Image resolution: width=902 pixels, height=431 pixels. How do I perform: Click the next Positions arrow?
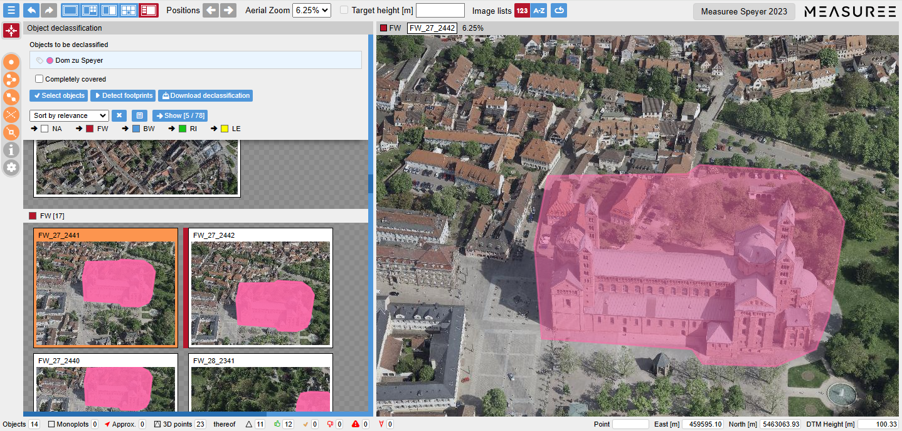tap(228, 10)
